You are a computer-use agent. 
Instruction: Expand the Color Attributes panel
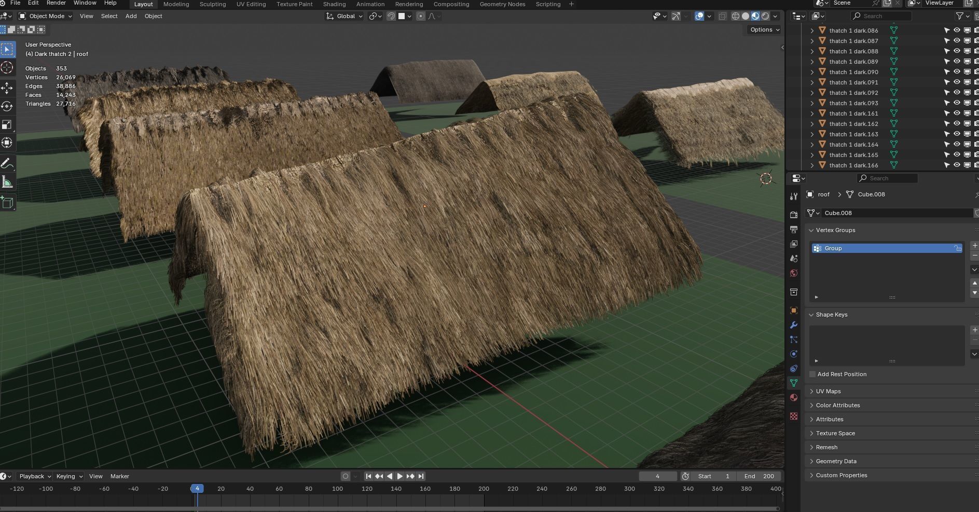coord(837,405)
